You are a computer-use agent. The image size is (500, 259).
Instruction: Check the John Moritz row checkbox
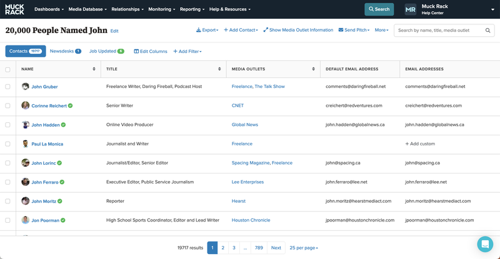pos(7,202)
